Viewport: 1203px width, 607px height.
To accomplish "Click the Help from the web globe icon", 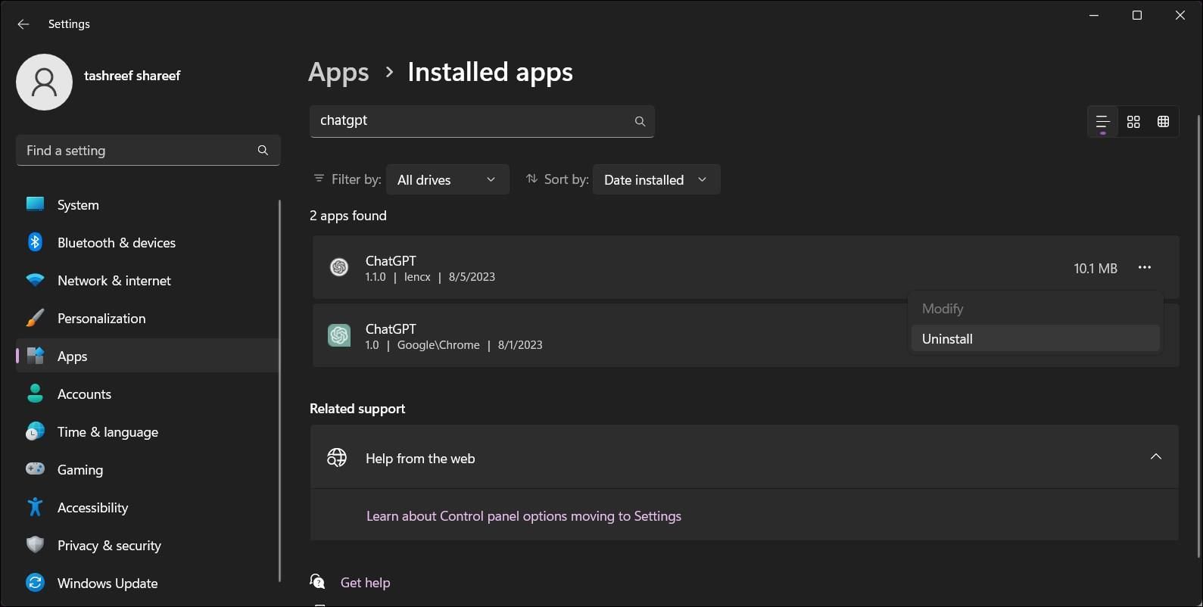I will coord(337,458).
